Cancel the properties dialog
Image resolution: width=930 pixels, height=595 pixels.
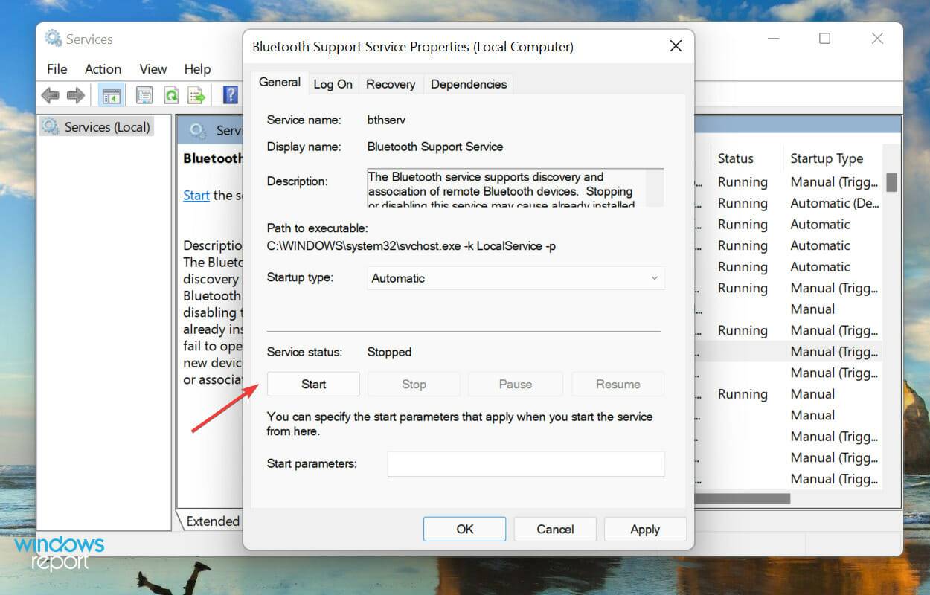coord(555,529)
